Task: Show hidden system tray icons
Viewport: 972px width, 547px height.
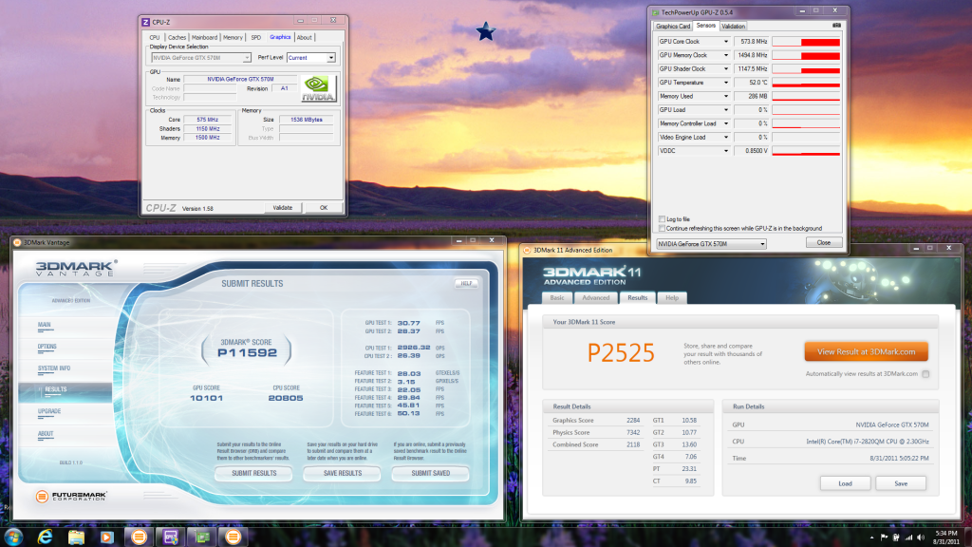Action: pos(871,538)
